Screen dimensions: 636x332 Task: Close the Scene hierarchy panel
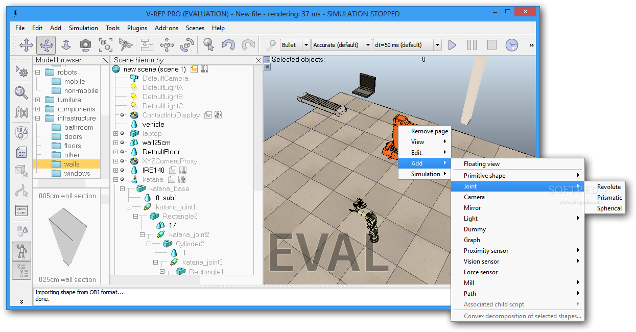(x=258, y=60)
